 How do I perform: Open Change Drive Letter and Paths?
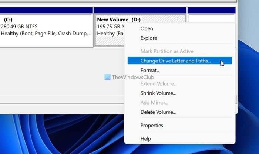[180, 61]
